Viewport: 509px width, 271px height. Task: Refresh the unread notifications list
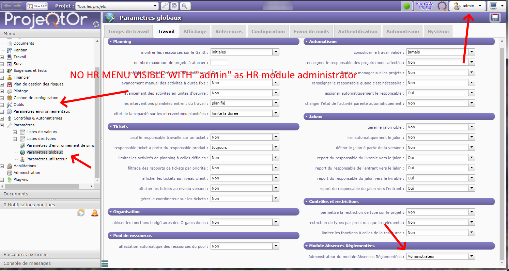(x=81, y=213)
